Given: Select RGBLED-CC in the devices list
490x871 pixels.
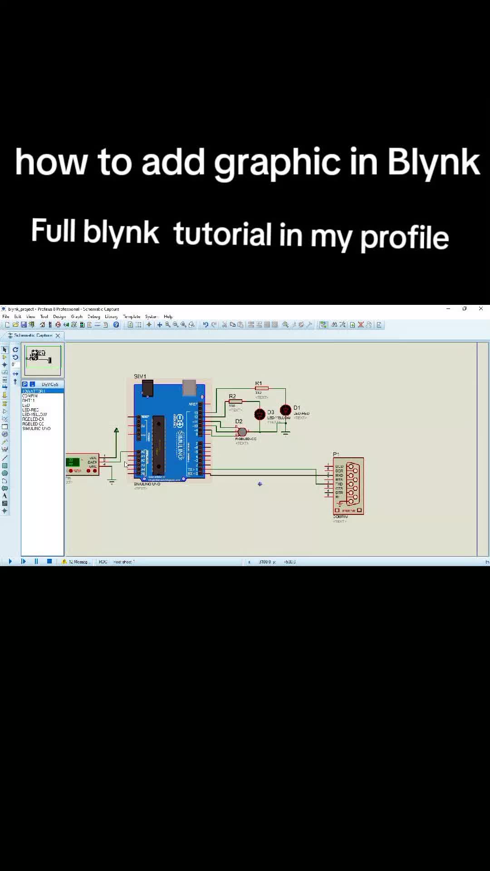Looking at the screenshot, I should tap(33, 424).
